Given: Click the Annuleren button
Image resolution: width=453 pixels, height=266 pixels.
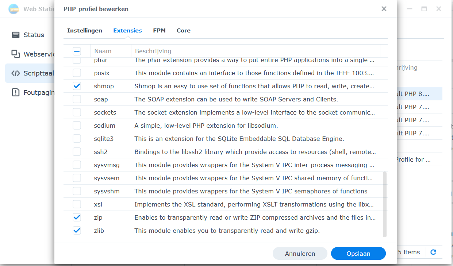Looking at the screenshot, I should coord(300,254).
